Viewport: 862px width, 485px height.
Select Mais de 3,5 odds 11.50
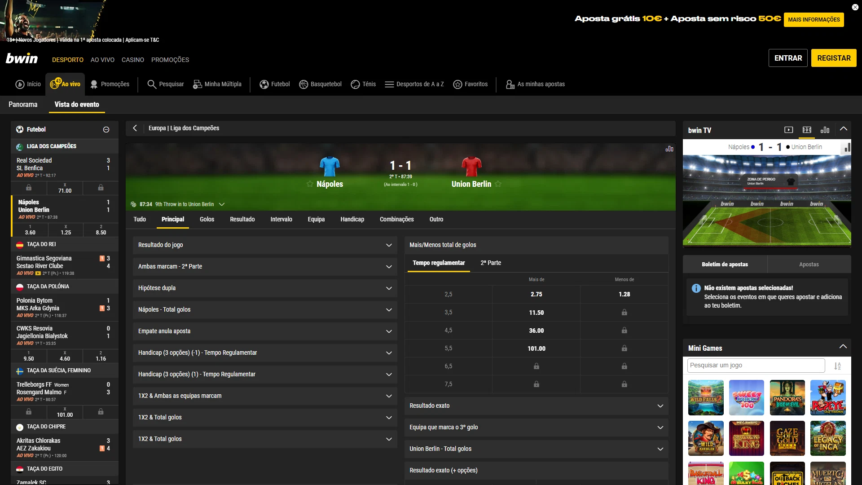tap(536, 313)
